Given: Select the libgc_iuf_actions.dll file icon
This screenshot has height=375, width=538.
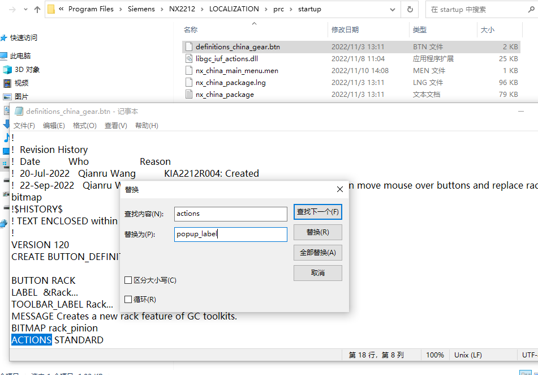Looking at the screenshot, I should click(x=189, y=58).
